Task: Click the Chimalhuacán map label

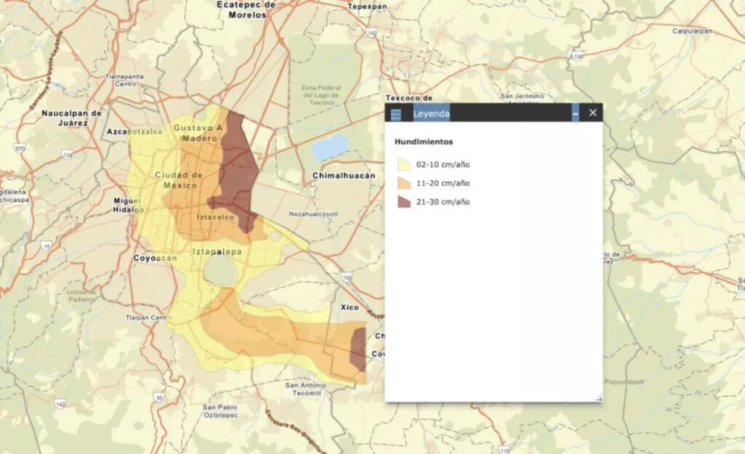Action: pos(344,176)
